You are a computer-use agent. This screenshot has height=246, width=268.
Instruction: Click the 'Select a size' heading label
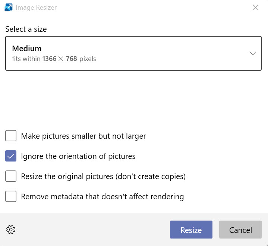(26, 29)
